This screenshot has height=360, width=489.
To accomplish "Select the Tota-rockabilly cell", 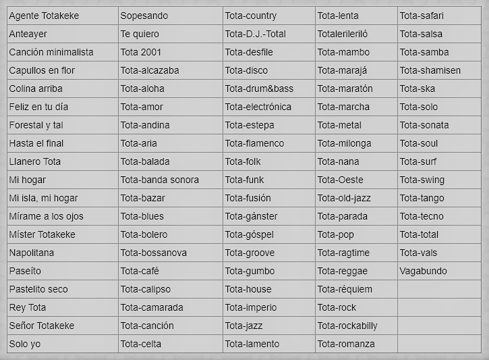I will point(347,326).
